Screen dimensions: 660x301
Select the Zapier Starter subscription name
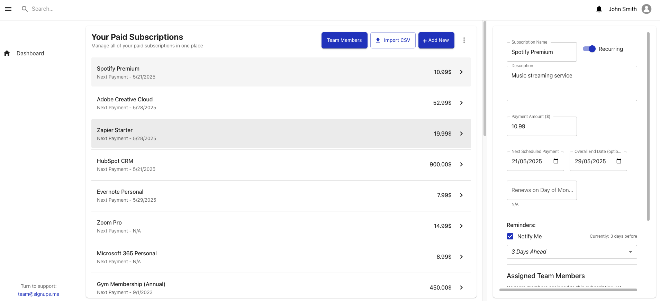click(x=115, y=130)
